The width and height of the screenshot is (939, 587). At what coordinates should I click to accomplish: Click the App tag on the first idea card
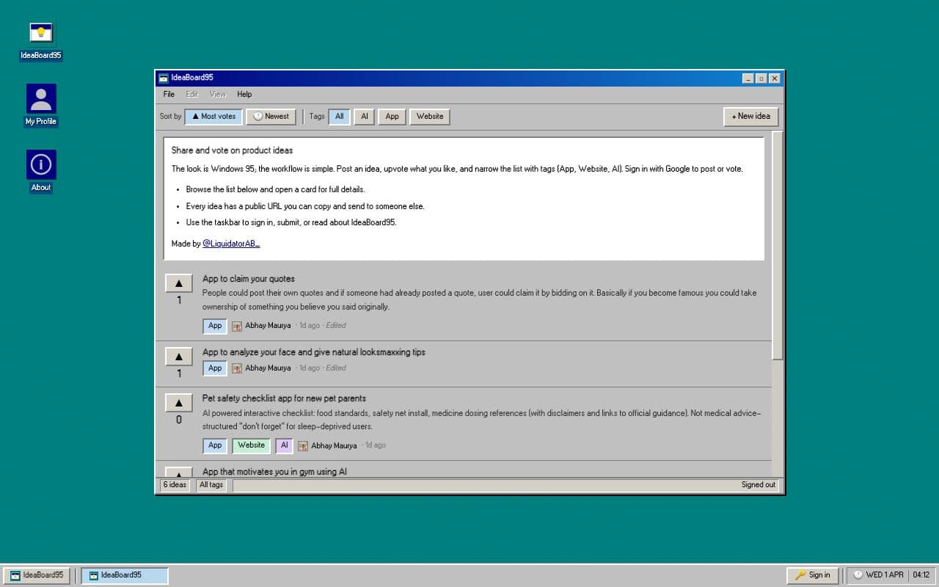tap(214, 325)
